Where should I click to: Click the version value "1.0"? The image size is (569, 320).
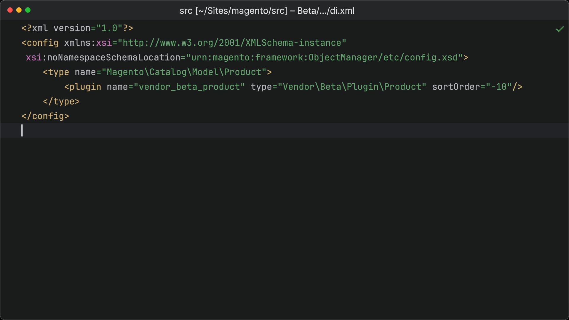(x=109, y=28)
